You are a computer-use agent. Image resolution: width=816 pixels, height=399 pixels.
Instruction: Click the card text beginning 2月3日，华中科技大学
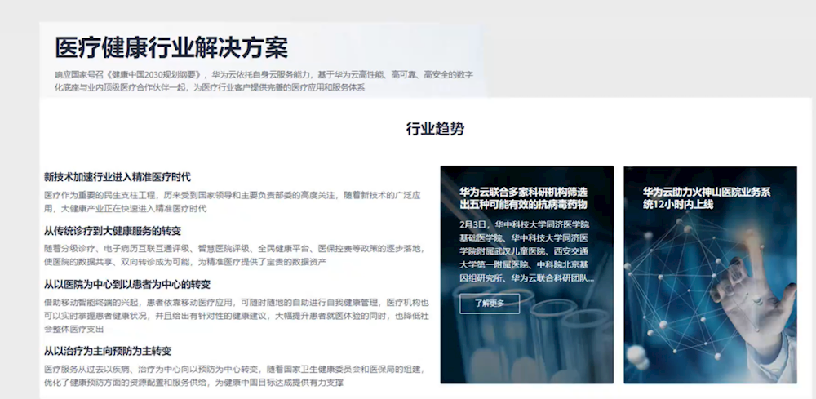[x=526, y=251]
